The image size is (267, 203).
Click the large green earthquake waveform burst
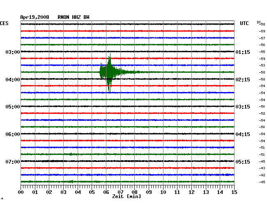coord(110,72)
